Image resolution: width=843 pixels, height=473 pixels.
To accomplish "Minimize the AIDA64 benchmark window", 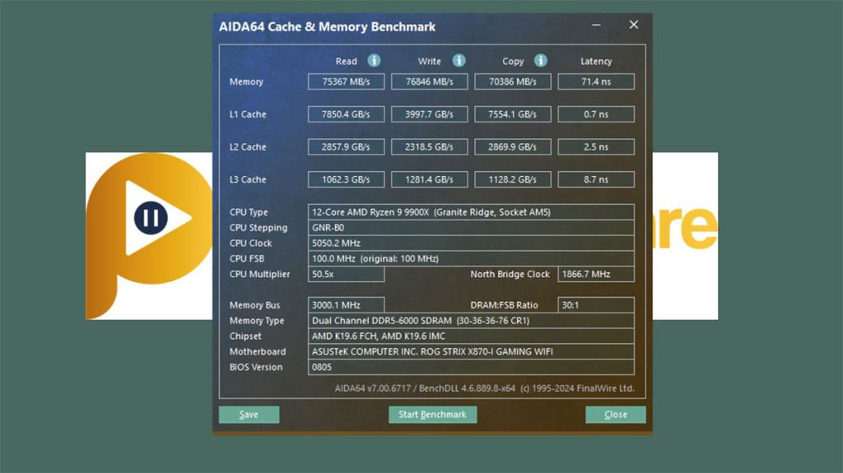I will pyautogui.click(x=596, y=25).
